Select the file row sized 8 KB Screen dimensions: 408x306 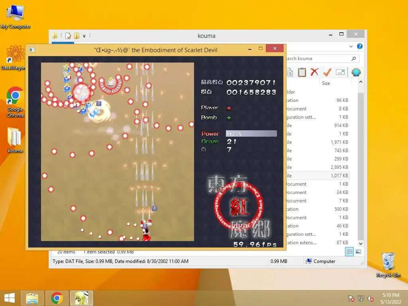click(318, 109)
